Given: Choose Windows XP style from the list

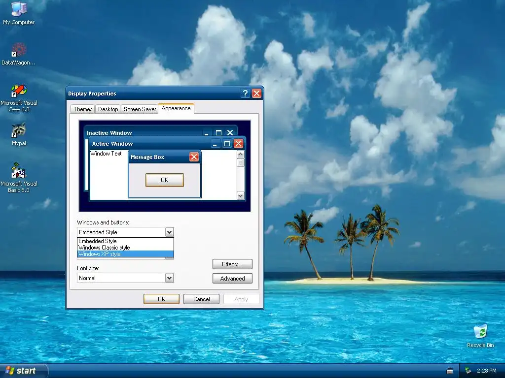Looking at the screenshot, I should pos(125,254).
